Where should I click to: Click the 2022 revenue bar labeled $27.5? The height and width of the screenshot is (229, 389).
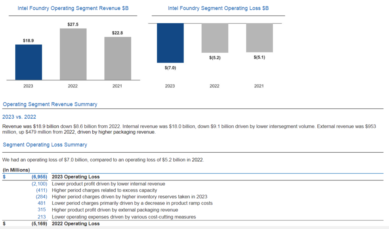click(73, 54)
